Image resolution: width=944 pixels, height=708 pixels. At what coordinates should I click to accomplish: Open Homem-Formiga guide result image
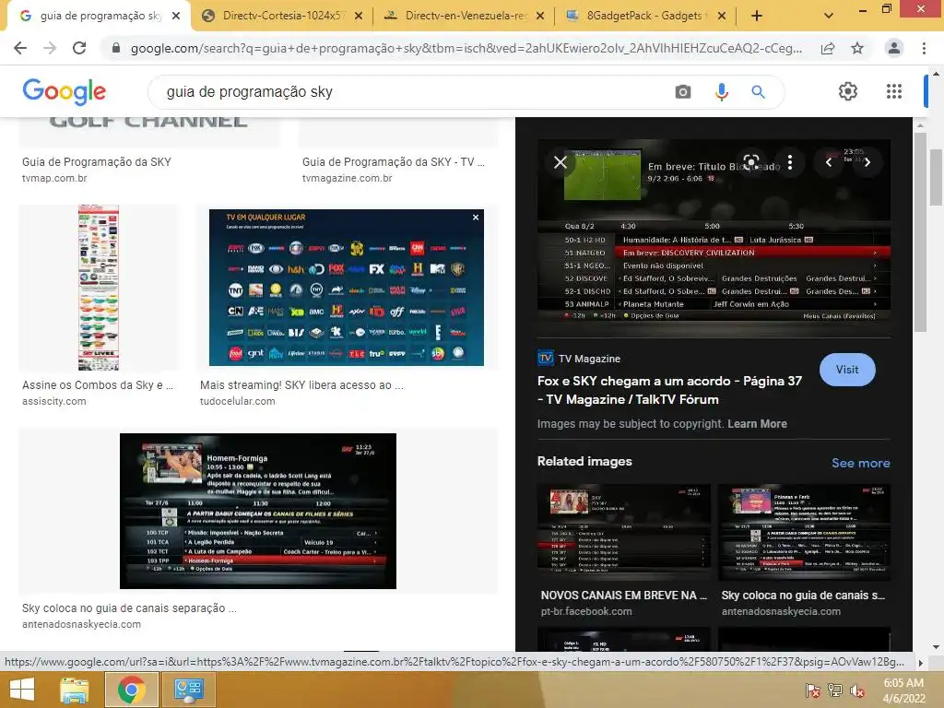pos(258,511)
